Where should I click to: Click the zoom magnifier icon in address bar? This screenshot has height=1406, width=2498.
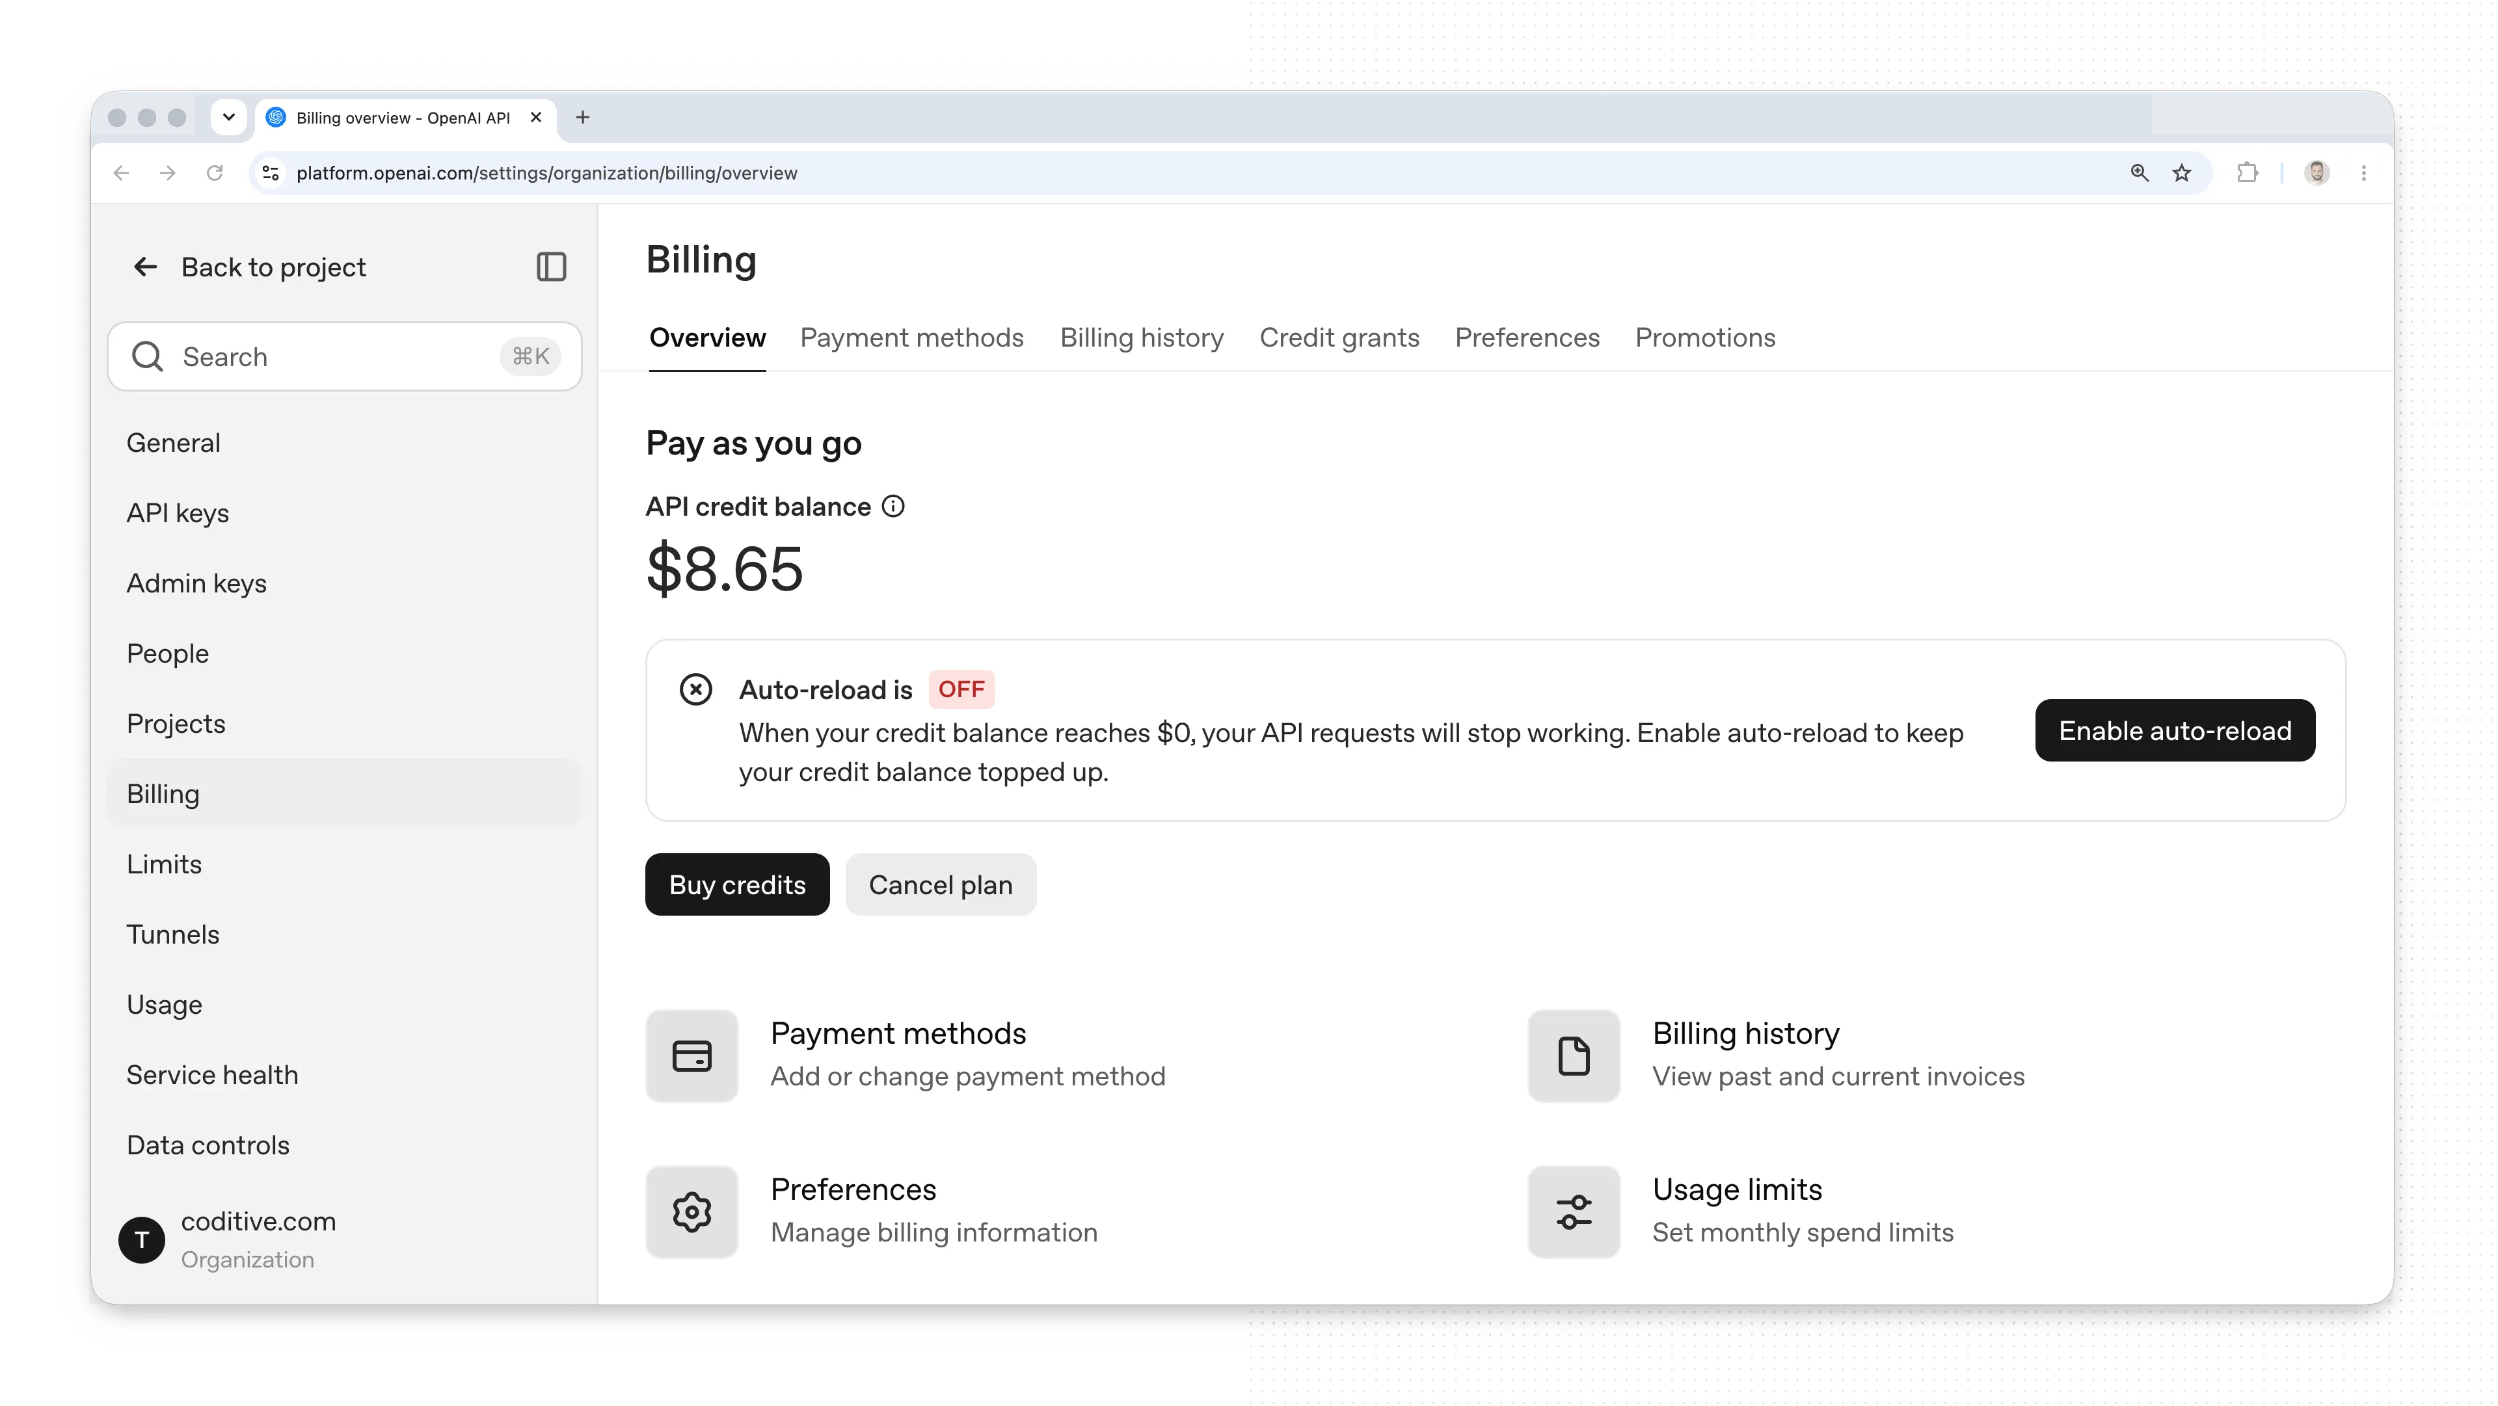pyautogui.click(x=2139, y=172)
